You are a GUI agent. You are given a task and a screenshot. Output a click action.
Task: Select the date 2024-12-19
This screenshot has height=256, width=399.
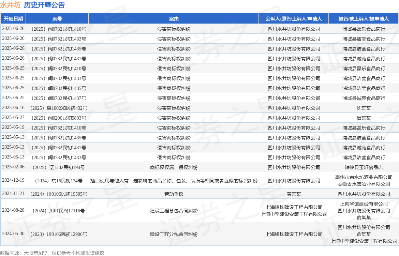(13, 180)
